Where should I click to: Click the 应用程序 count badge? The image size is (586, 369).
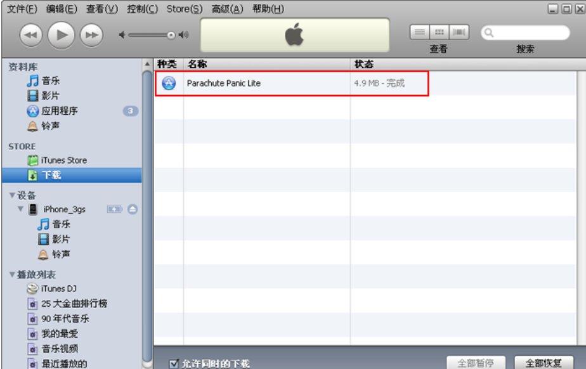tap(131, 111)
